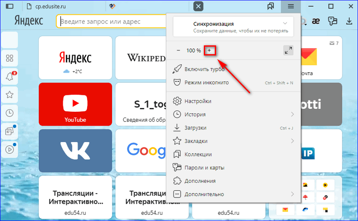Click the incognito mask icon

[x=177, y=82]
